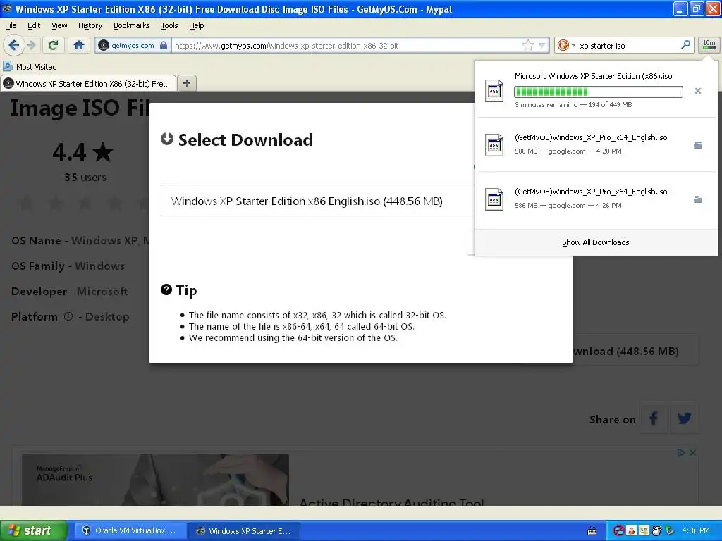The width and height of the screenshot is (722, 541).
Task: Click the disabled network tray icon
Action: click(619, 530)
